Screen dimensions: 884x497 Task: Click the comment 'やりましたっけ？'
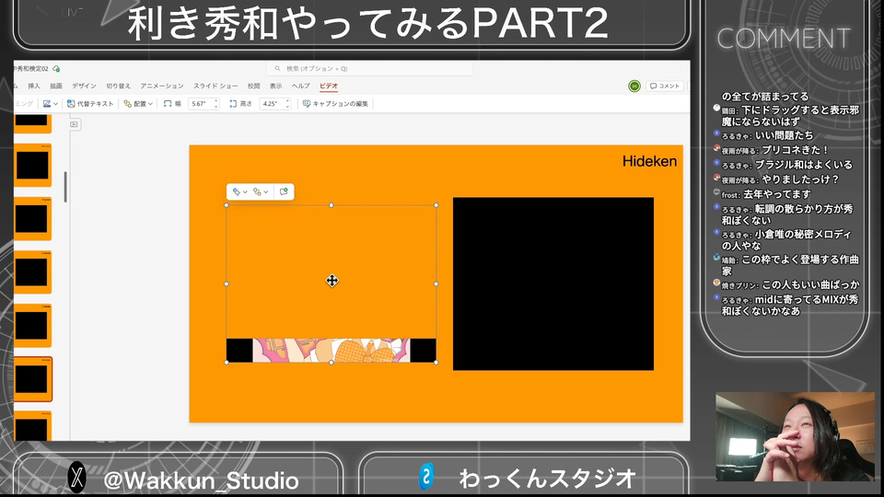pos(800,179)
